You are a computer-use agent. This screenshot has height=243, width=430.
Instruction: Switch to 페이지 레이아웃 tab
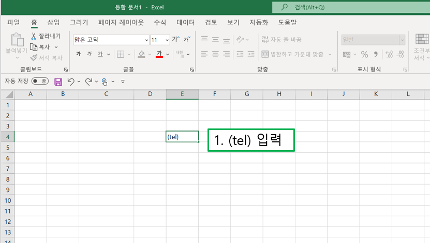click(x=121, y=22)
